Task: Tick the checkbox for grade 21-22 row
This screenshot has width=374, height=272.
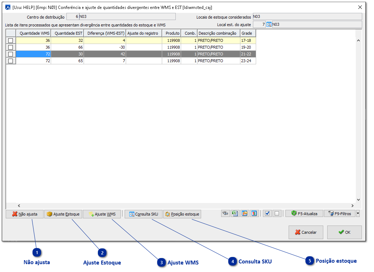Action: coord(10,54)
